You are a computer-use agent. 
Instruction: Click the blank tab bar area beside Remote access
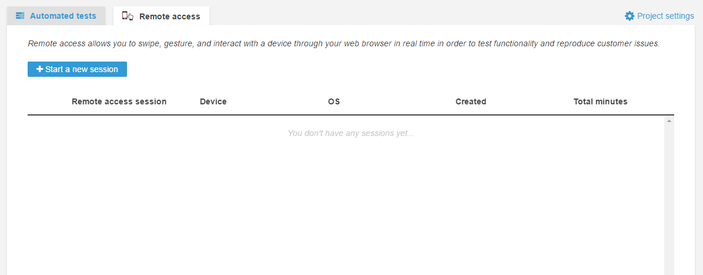[x=411, y=16]
